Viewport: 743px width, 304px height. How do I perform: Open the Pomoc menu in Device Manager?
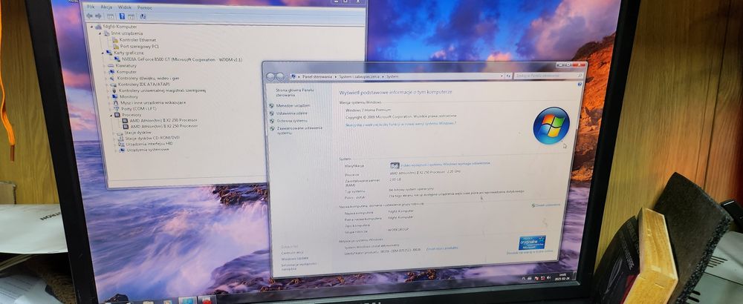coord(145,7)
